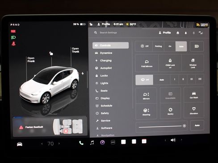The height and width of the screenshot is (163, 218).
Task: Open the Locks settings menu
Action: pyautogui.click(x=101, y=76)
